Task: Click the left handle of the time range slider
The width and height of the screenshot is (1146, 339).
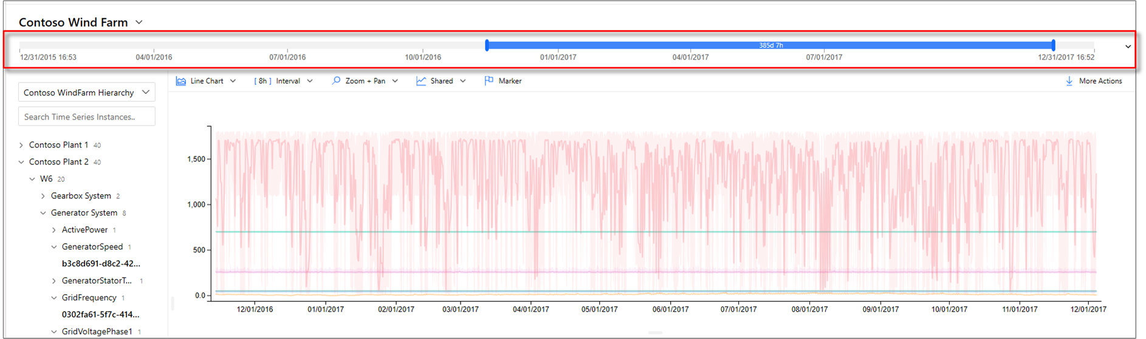Action: [487, 45]
